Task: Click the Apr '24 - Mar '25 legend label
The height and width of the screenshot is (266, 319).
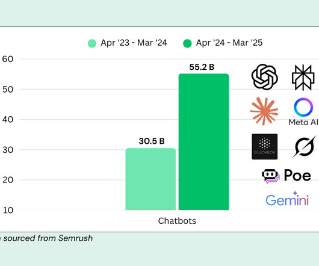Action: coord(229,43)
